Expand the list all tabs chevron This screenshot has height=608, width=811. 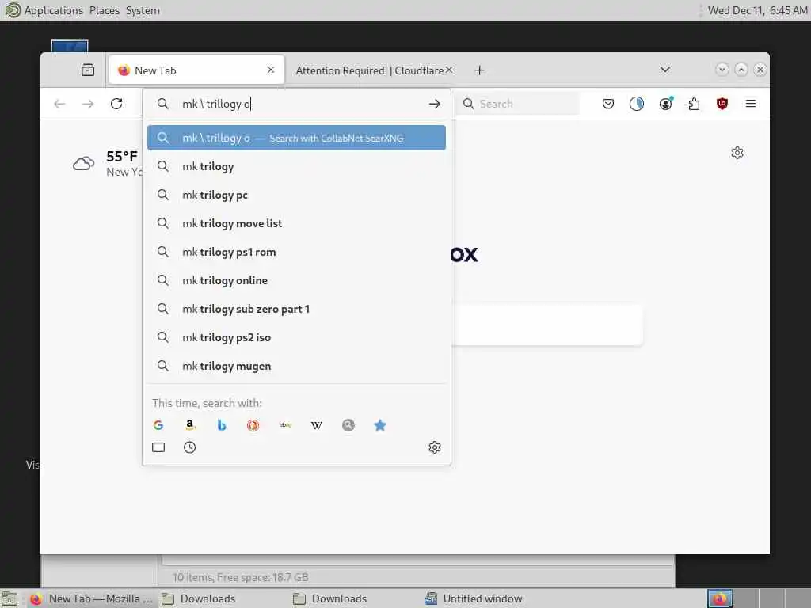(x=665, y=70)
